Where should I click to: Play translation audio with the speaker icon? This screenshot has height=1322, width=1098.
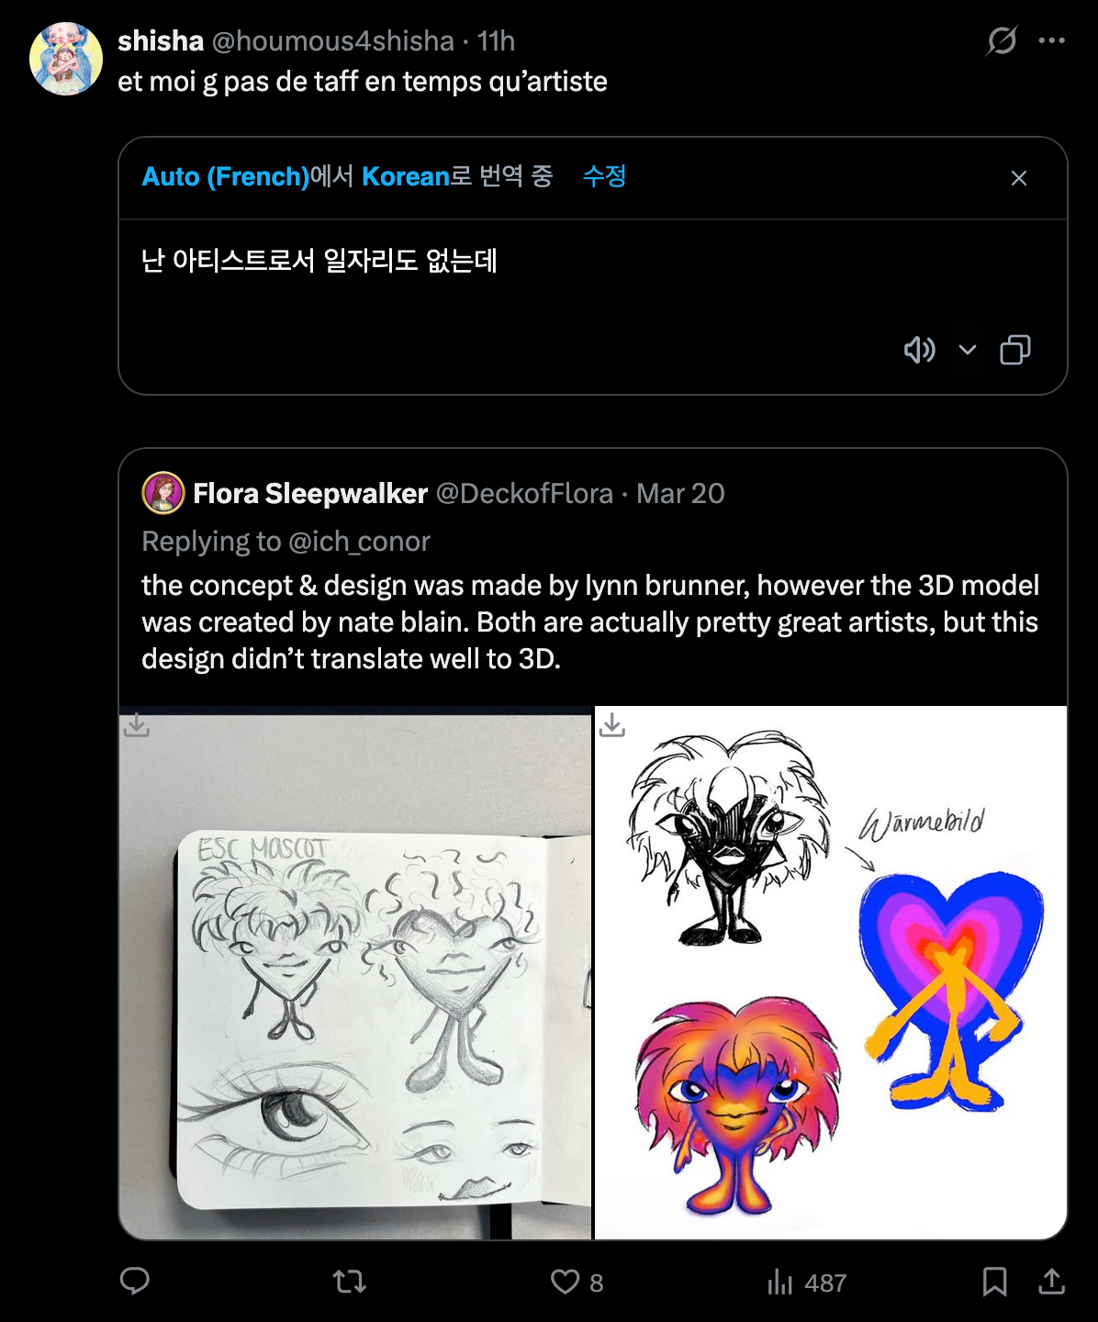[919, 350]
